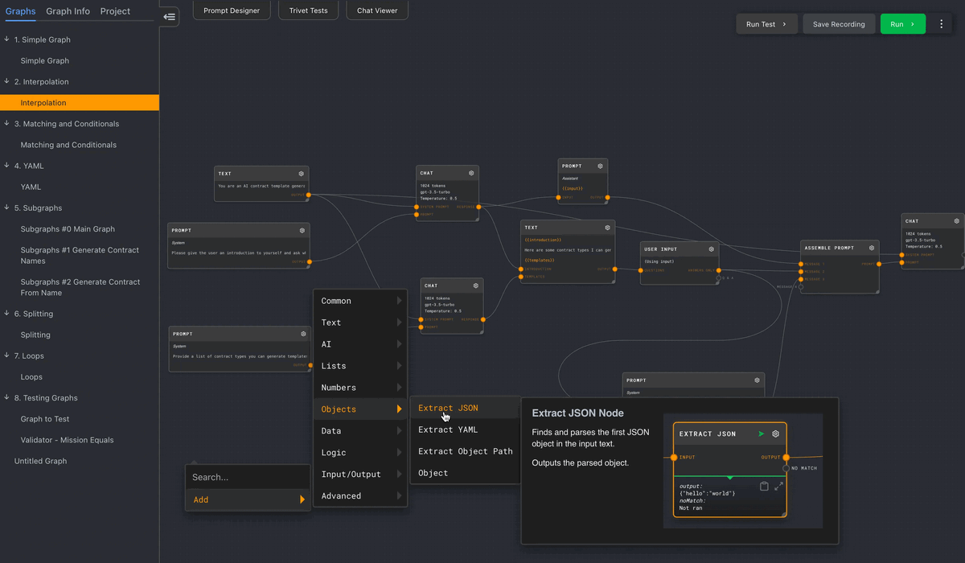Collapse the "2. Interpolation" section in the sidebar
This screenshot has height=563, width=965.
8,81
